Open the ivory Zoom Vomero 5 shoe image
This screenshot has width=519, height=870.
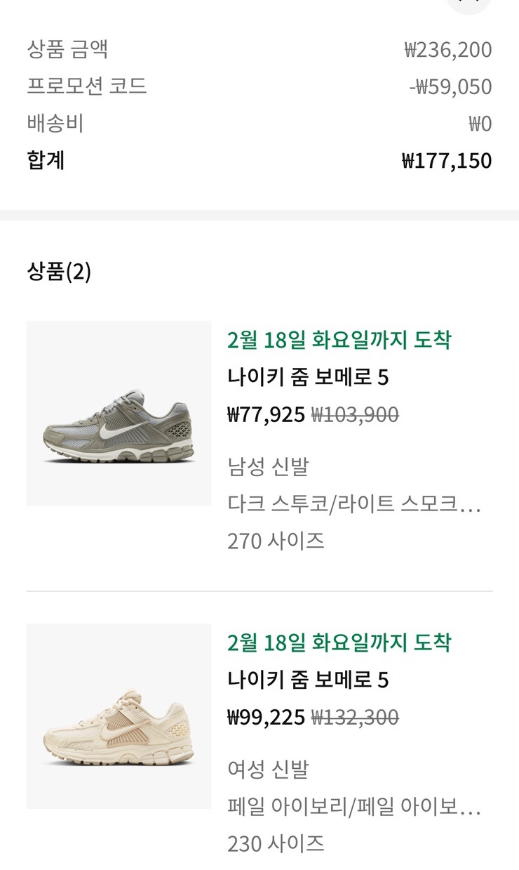coord(119,716)
